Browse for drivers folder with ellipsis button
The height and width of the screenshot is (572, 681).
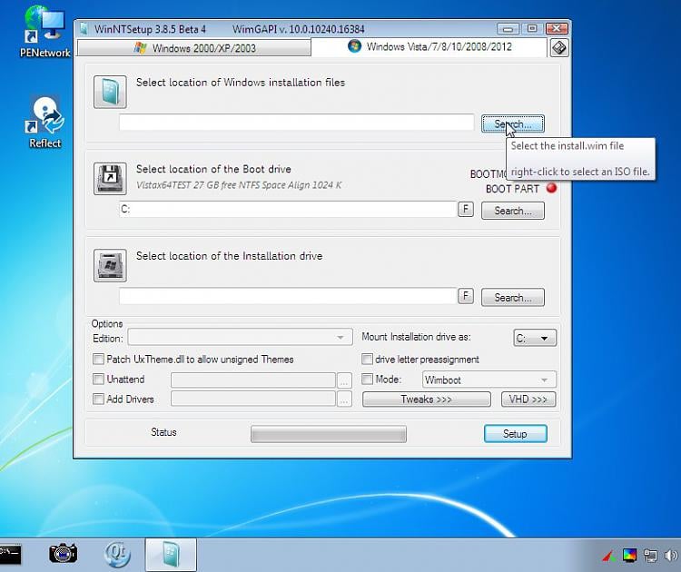(x=344, y=399)
